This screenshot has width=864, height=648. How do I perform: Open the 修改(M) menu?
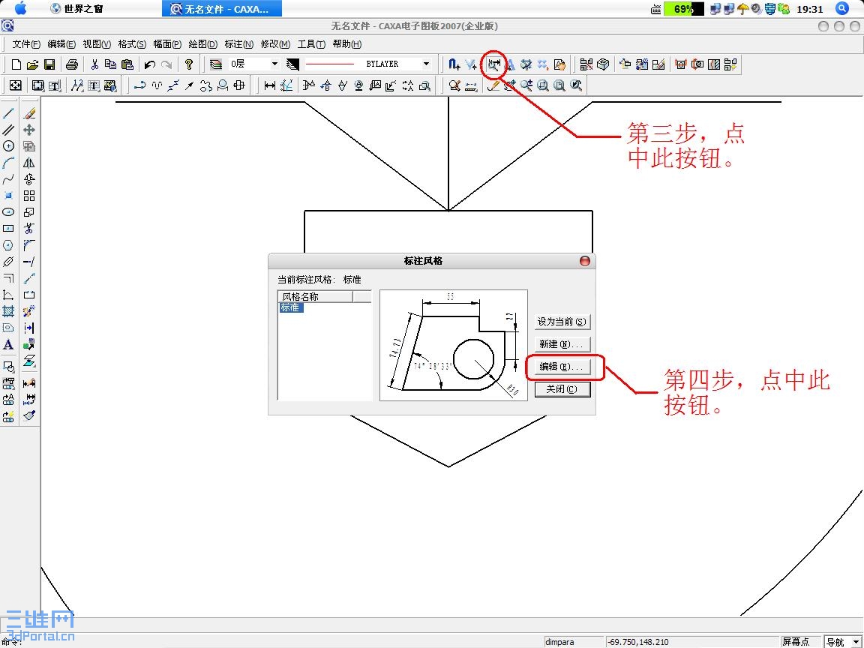tap(275, 44)
